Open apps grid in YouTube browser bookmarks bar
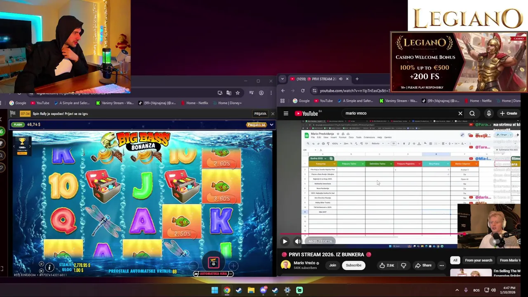528x297 pixels. pyautogui.click(x=283, y=101)
